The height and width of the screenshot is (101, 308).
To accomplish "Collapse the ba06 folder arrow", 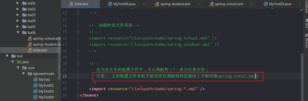I will point(18,33).
